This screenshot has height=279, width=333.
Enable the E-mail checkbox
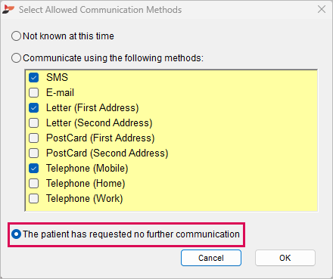click(33, 93)
